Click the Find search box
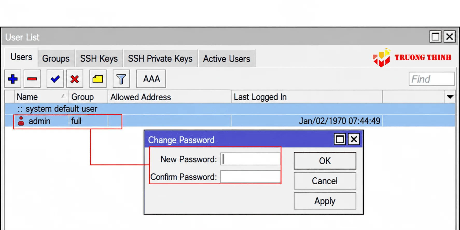The image size is (460, 230). point(432,79)
